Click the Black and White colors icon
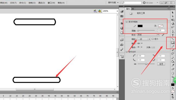Image resolution: width=176 pixels, height=100 pixels. click(172, 95)
